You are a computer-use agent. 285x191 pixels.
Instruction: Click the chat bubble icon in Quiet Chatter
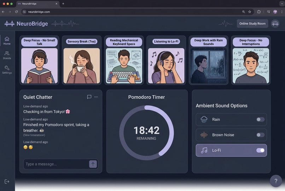click(x=89, y=97)
